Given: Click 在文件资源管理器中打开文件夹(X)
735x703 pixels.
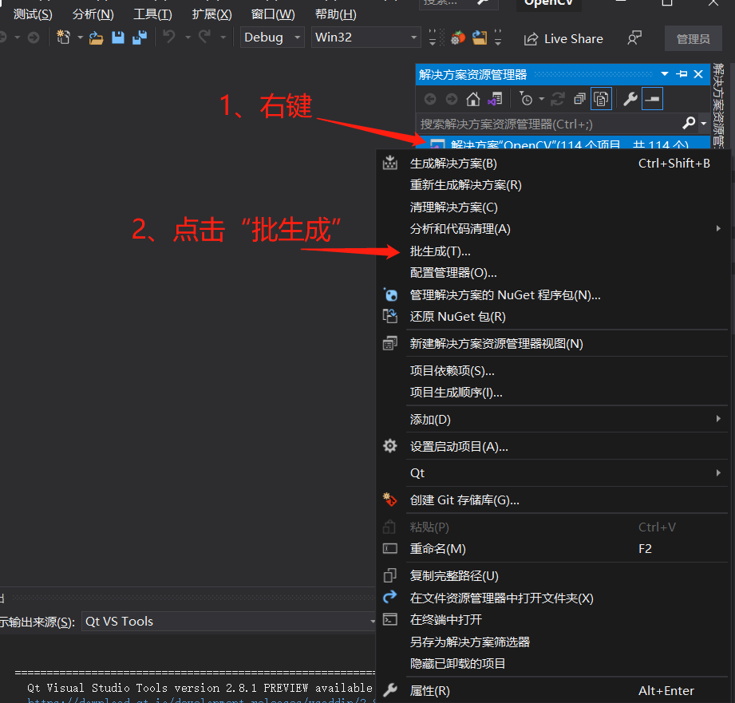Looking at the screenshot, I should click(553, 598).
